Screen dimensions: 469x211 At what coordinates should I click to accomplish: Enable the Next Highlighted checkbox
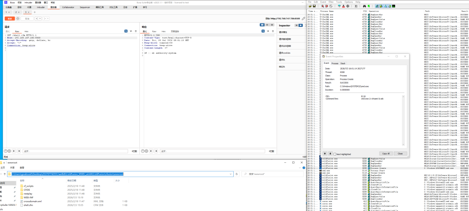[335, 154]
